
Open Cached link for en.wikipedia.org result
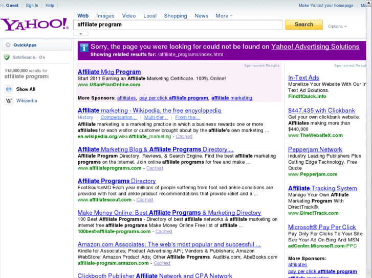tap(184, 137)
